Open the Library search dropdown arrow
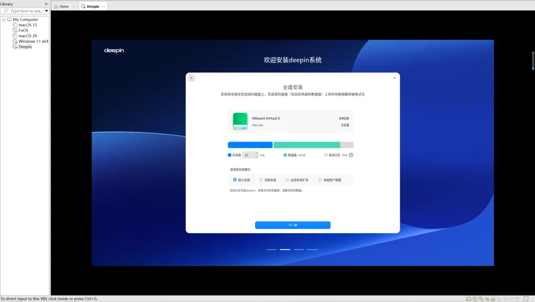The image size is (535, 302). 47,11
